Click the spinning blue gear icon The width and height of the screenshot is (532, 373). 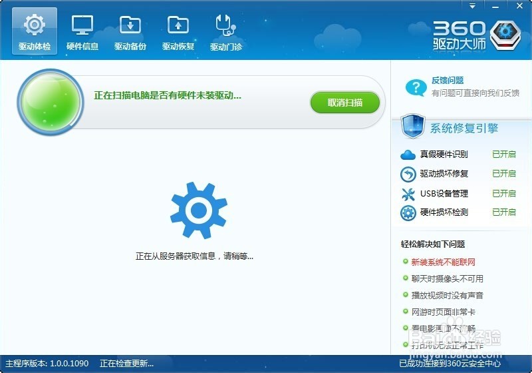tap(199, 210)
